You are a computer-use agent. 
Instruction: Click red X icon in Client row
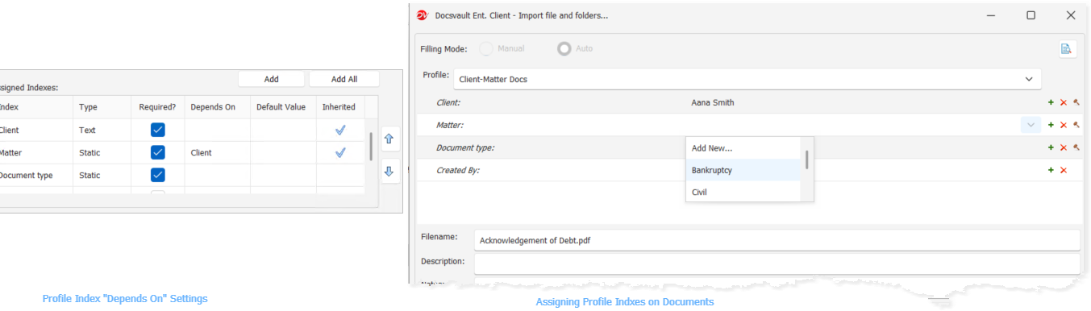point(1064,102)
